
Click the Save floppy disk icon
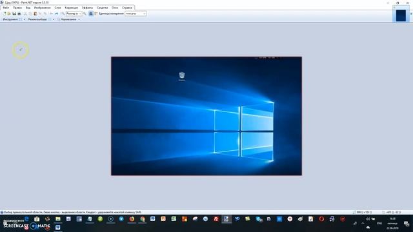[14, 14]
